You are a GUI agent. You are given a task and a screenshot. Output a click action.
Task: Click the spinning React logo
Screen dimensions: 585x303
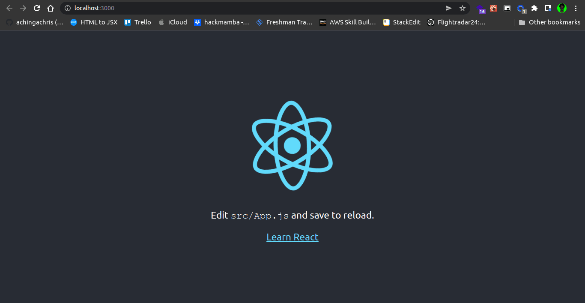[292, 145]
